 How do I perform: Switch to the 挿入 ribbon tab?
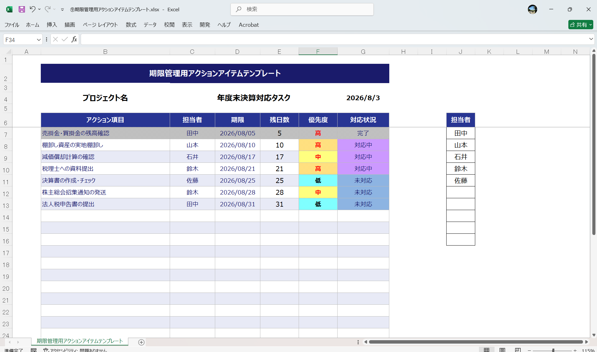click(x=52, y=25)
